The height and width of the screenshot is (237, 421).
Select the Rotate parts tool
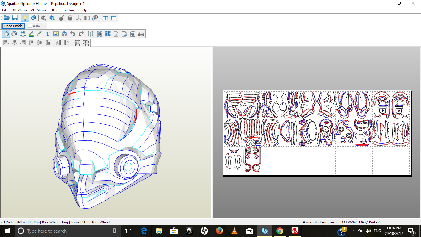click(14, 34)
